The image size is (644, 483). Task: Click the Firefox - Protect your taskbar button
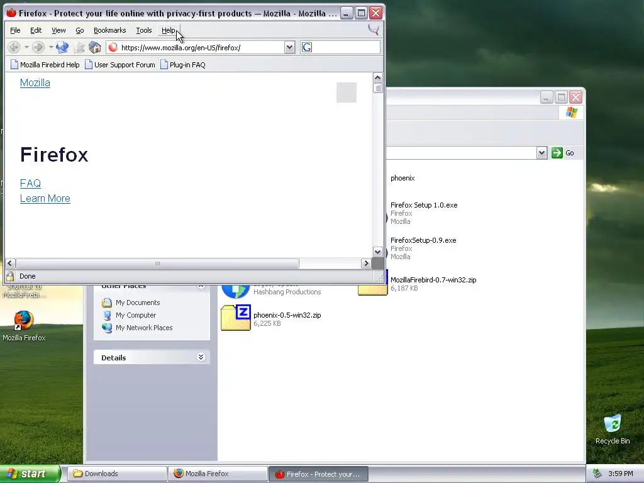coord(318,474)
